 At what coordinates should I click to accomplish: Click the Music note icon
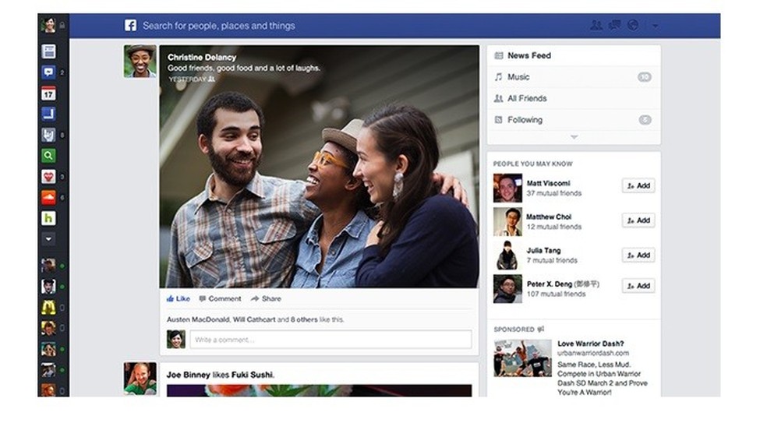click(498, 76)
